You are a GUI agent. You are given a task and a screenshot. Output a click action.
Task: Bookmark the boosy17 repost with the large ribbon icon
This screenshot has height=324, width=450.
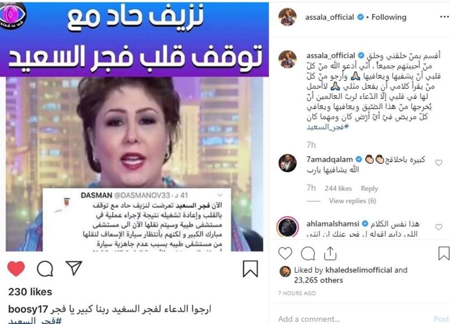coord(250,269)
